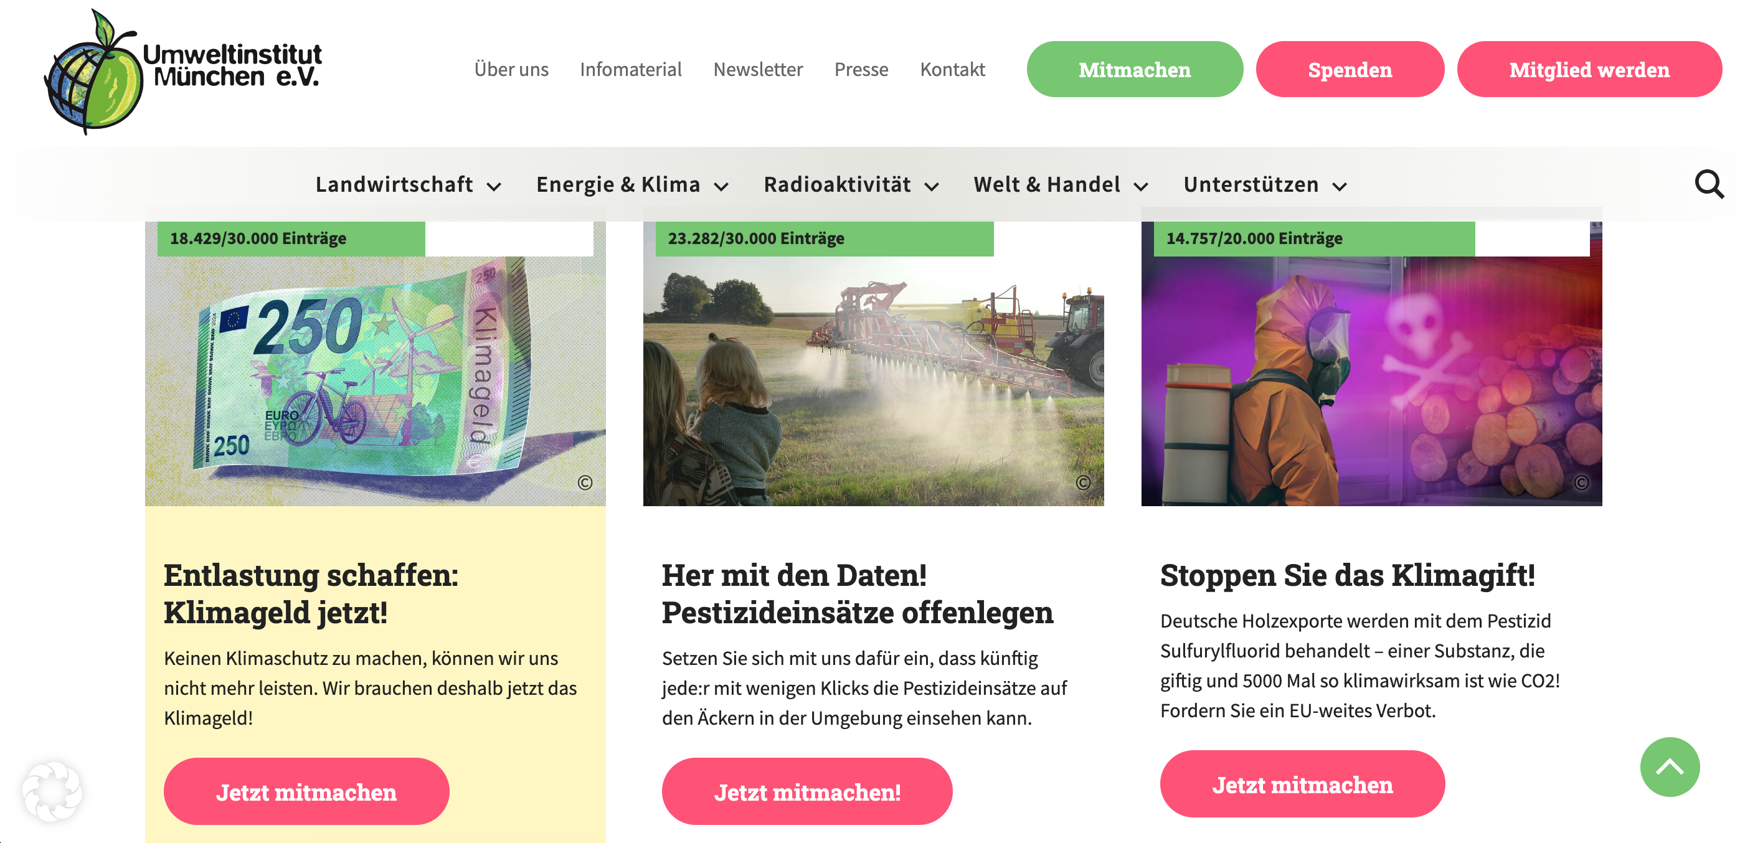Open the Unterstützen dropdown menu
The image size is (1745, 843).
click(1265, 184)
